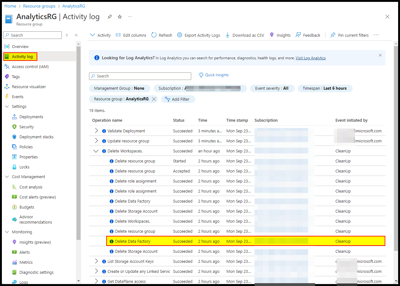Open the Management Group filter pill
The height and width of the screenshot is (286, 400).
coord(119,88)
